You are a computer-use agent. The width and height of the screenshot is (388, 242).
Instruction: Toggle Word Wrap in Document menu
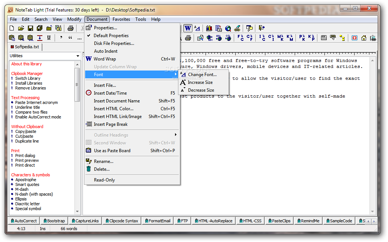[x=132, y=59]
